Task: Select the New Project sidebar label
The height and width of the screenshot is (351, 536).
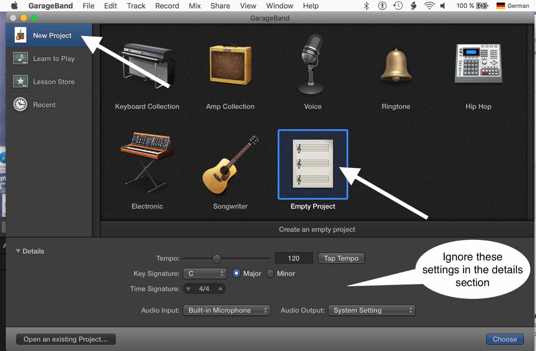Action: click(x=52, y=35)
